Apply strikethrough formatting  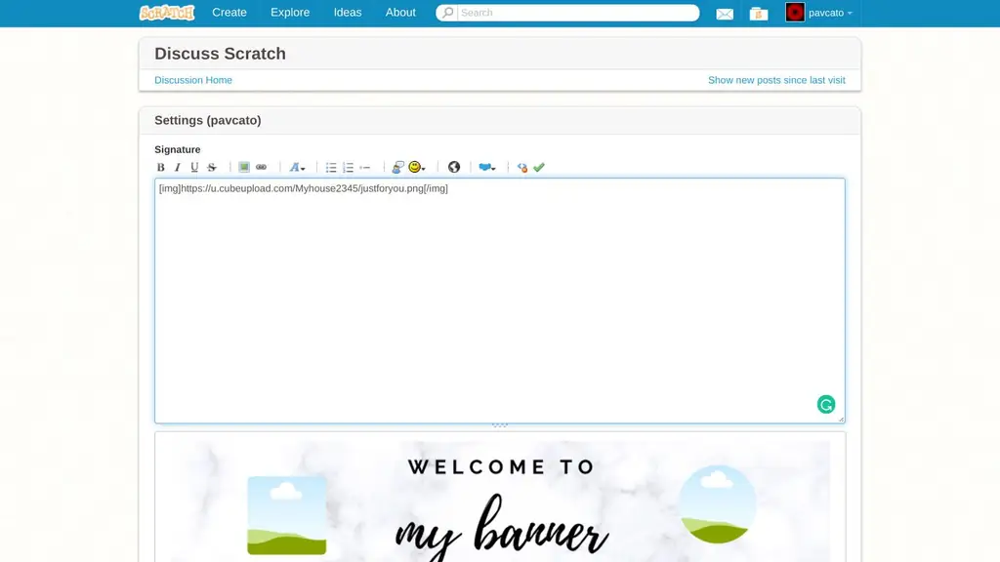212,167
